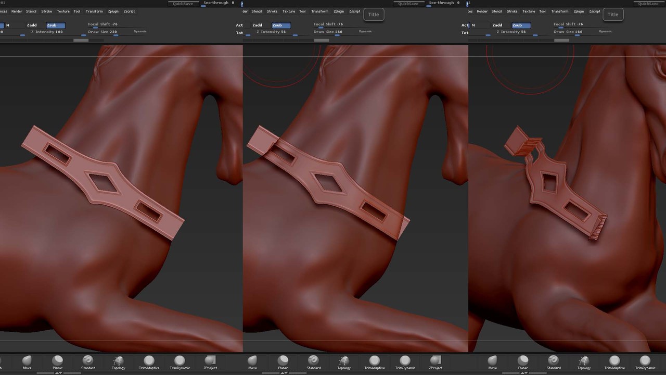Select the ZProject brush in middle panel

(436, 362)
